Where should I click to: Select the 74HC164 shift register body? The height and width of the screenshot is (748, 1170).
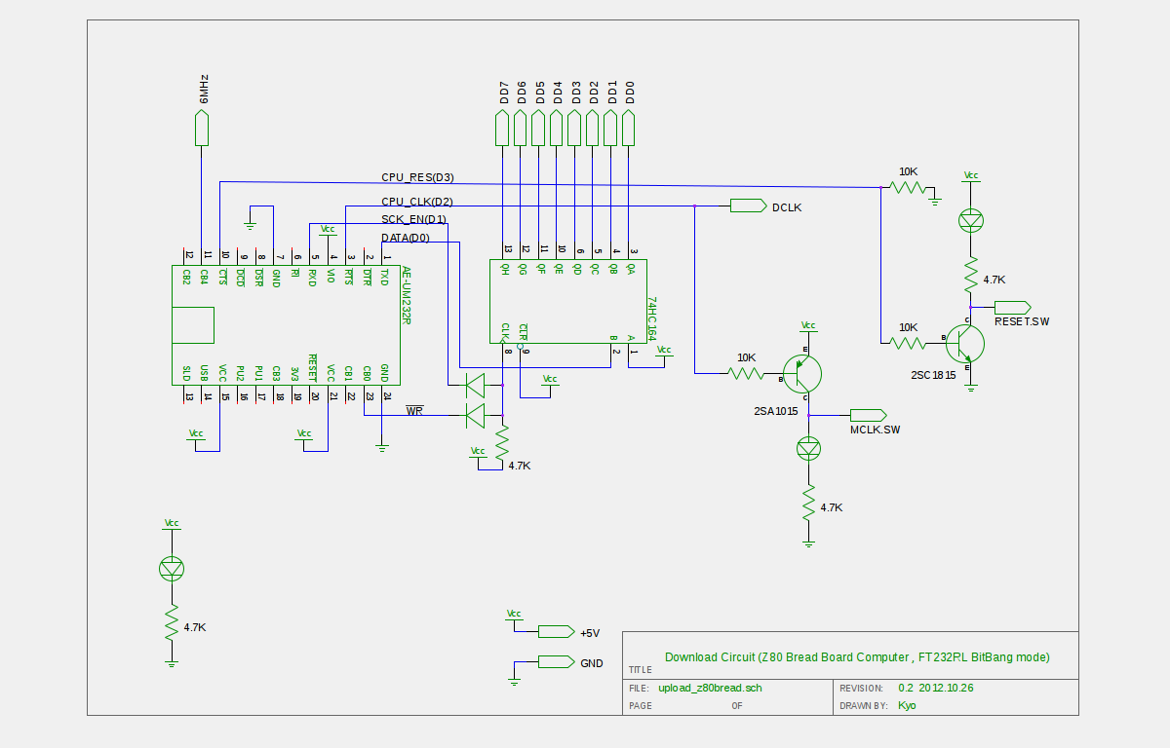click(565, 302)
